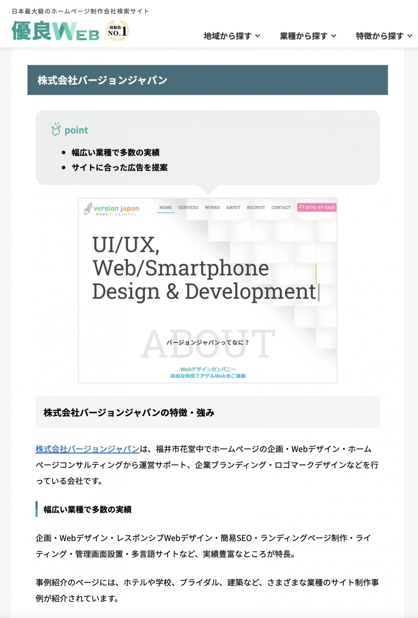
Task: Click the 日本最大級のホームページ制作会社検索サイト tagline
Action: click(x=80, y=11)
